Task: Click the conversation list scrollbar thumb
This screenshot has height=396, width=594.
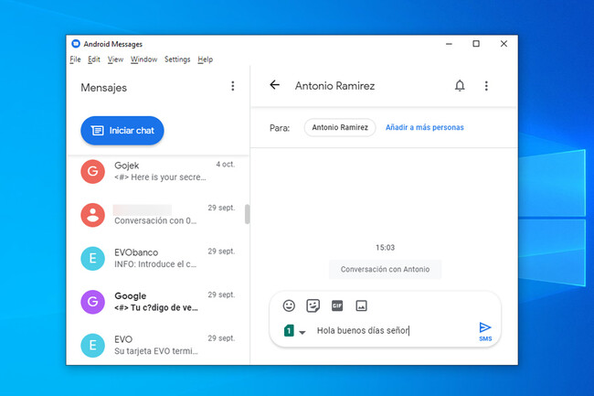Action: tap(247, 214)
